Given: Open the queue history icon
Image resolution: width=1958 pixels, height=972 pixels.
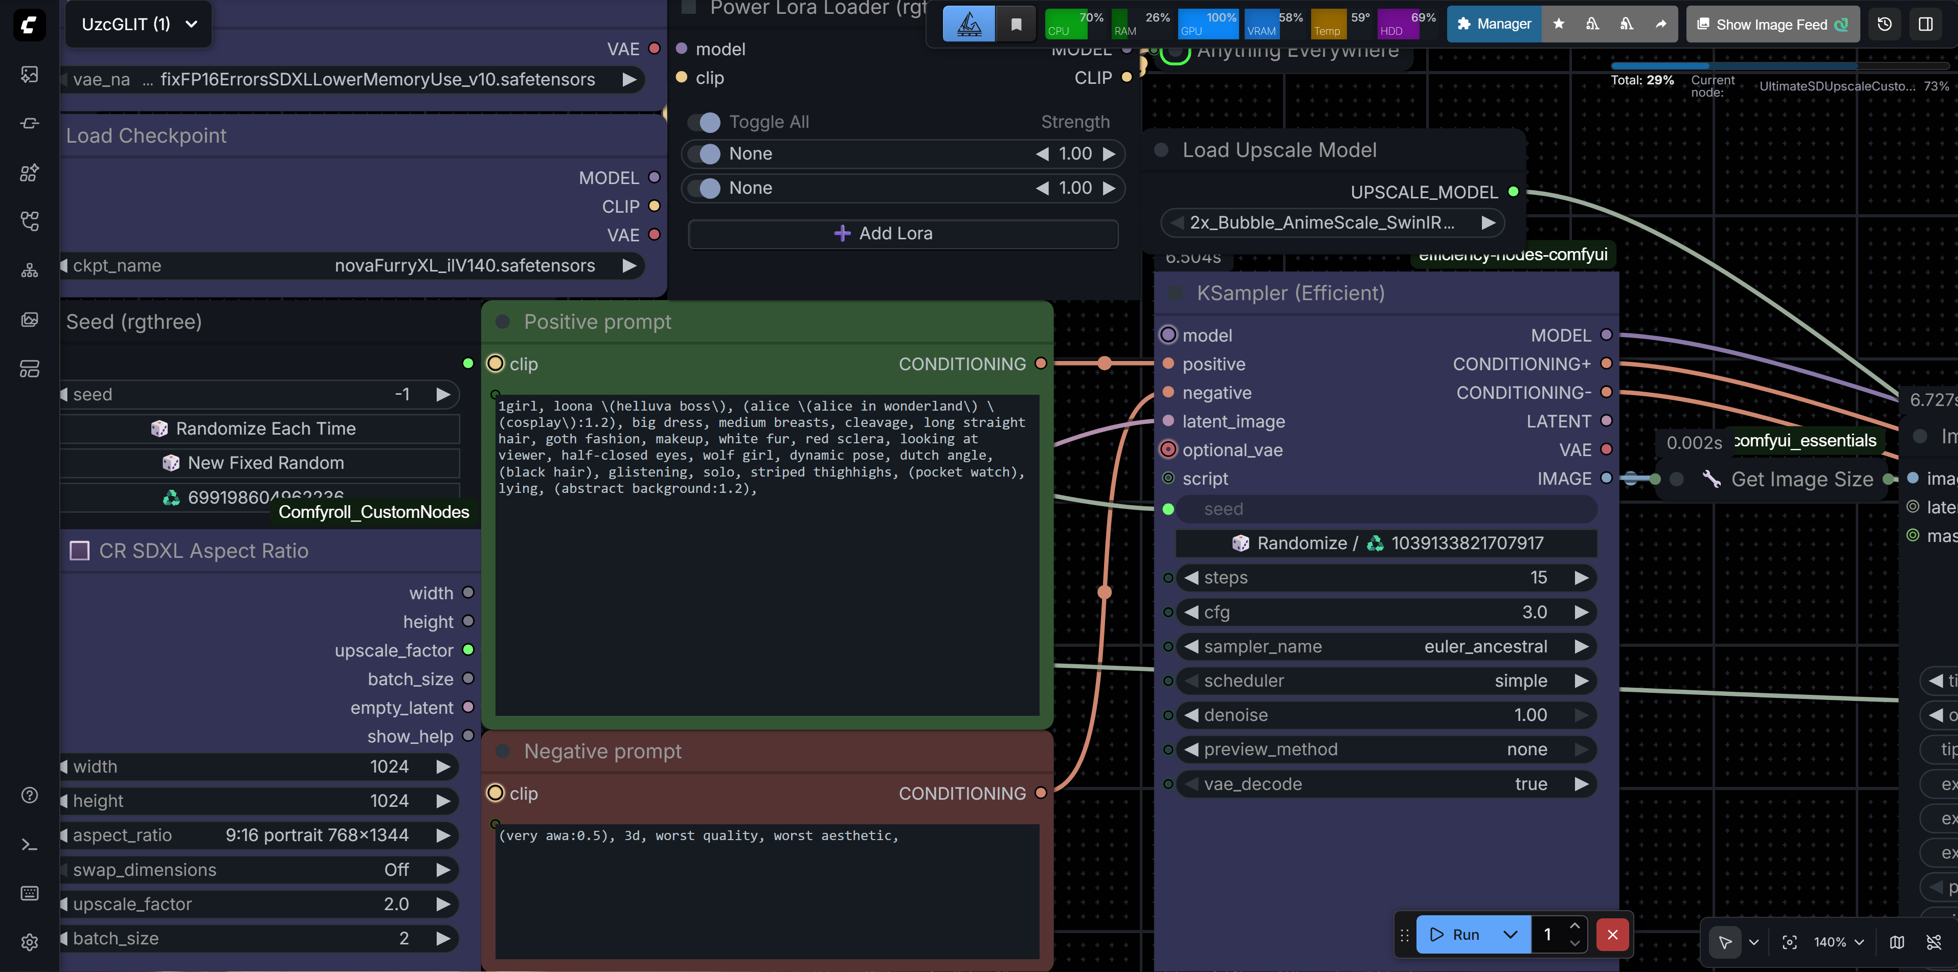Looking at the screenshot, I should tap(1884, 25).
